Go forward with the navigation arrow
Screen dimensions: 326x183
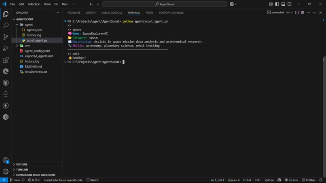(x=97, y=4)
